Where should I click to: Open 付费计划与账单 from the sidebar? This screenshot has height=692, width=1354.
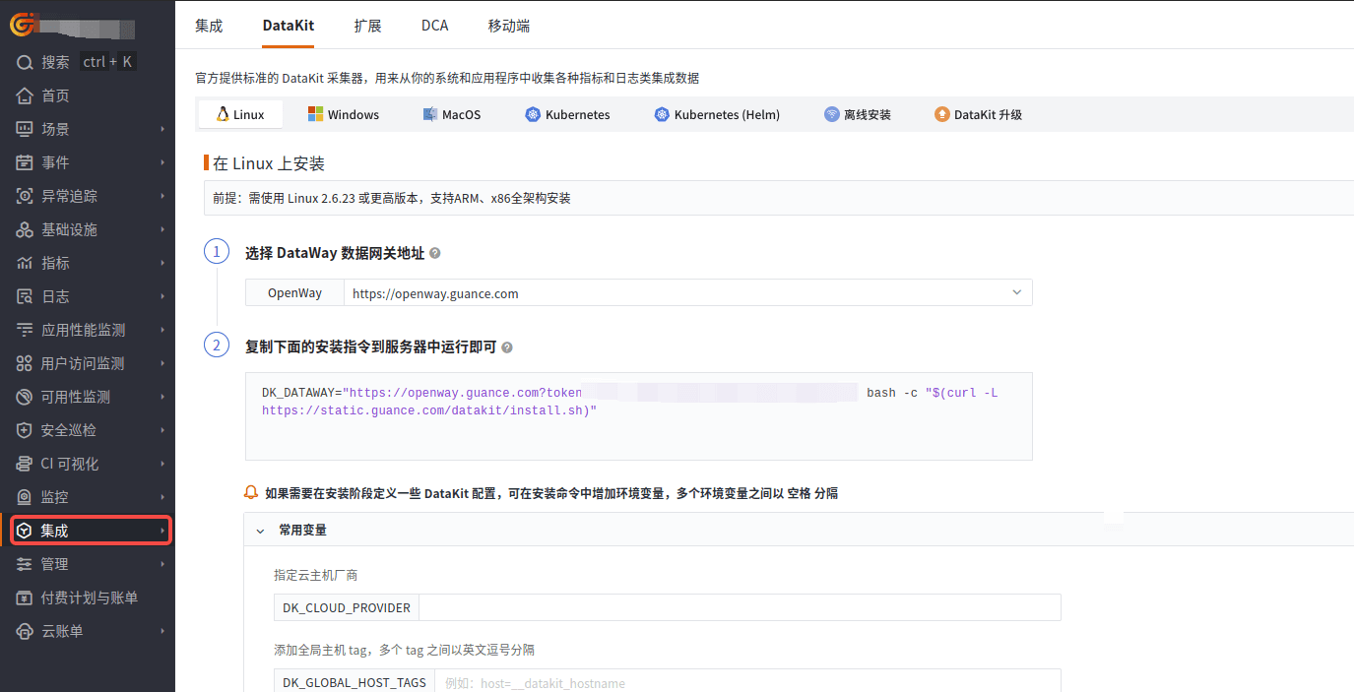pos(25,598)
